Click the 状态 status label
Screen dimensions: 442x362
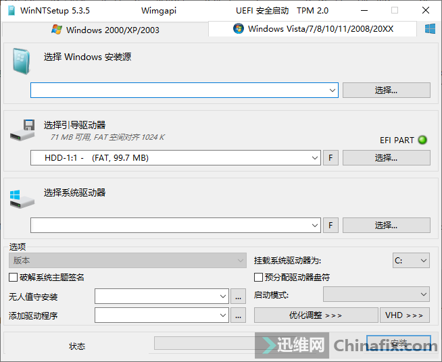tap(77, 346)
